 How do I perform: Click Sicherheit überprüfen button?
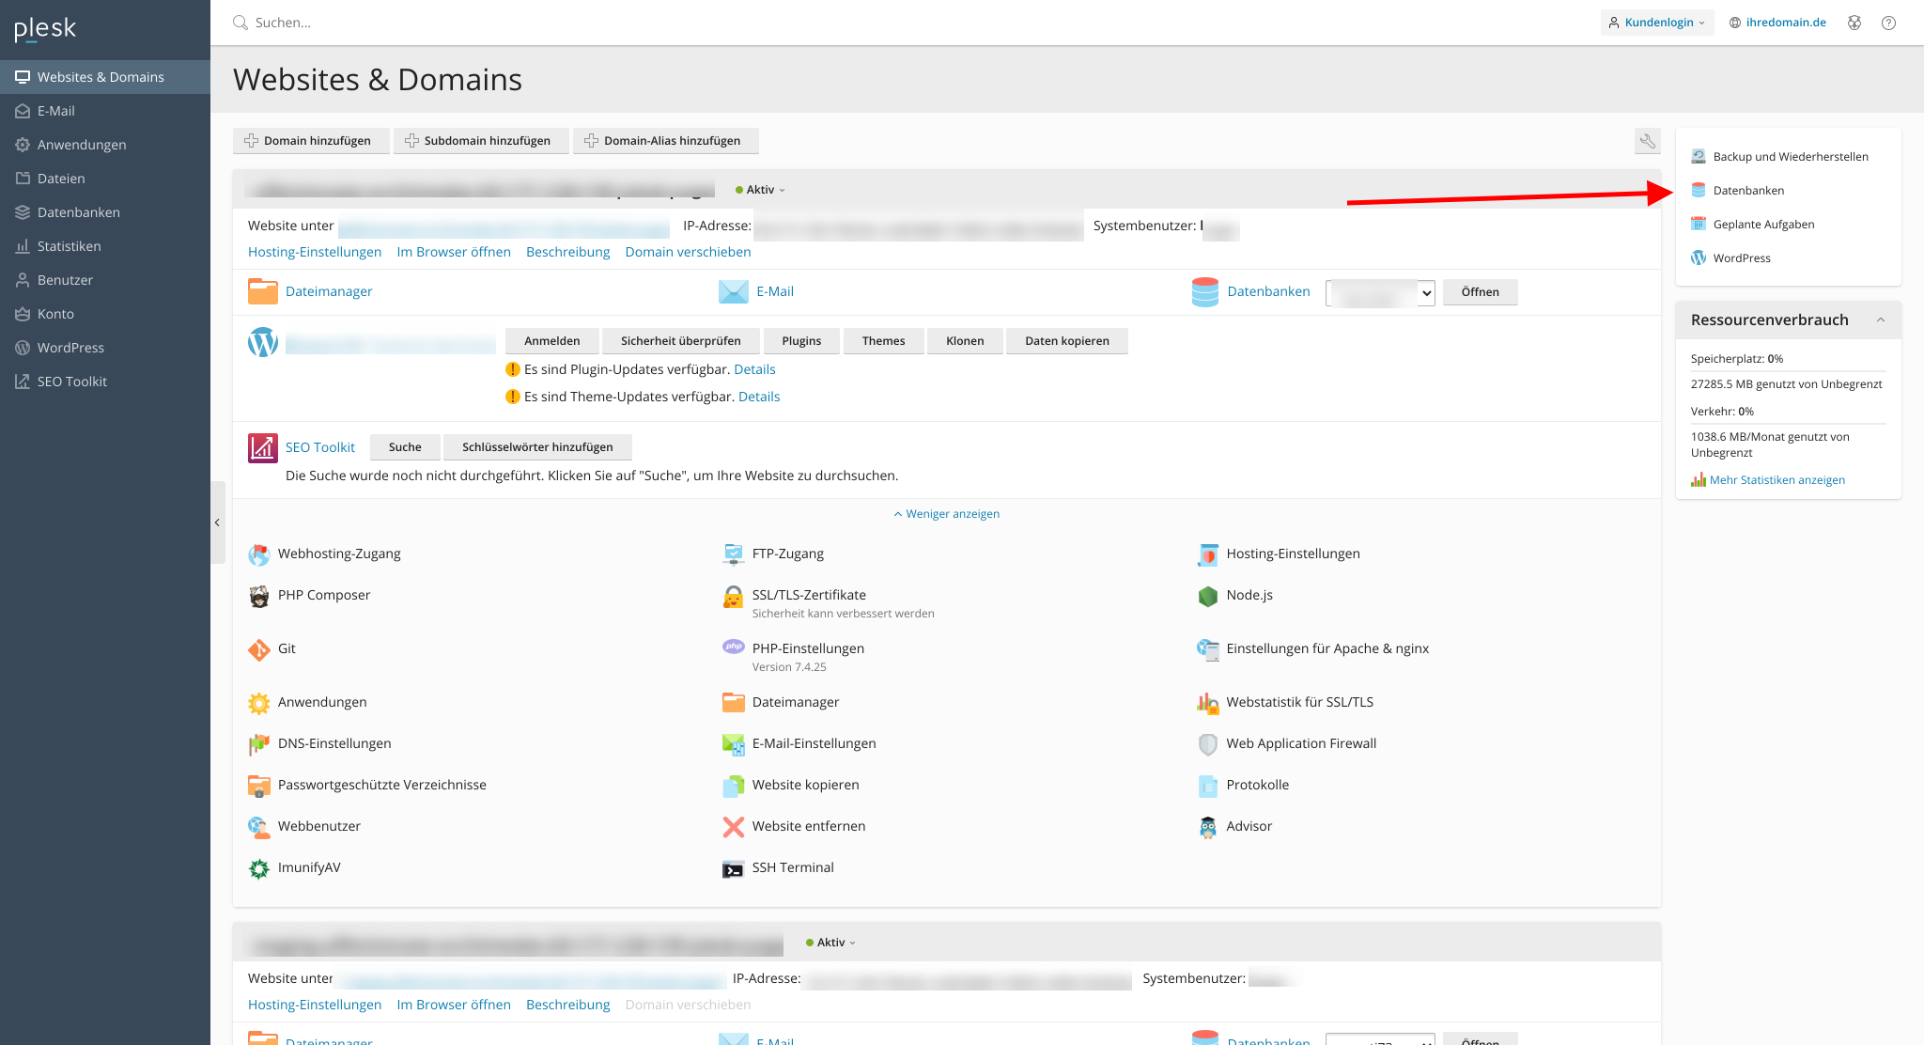coord(680,341)
